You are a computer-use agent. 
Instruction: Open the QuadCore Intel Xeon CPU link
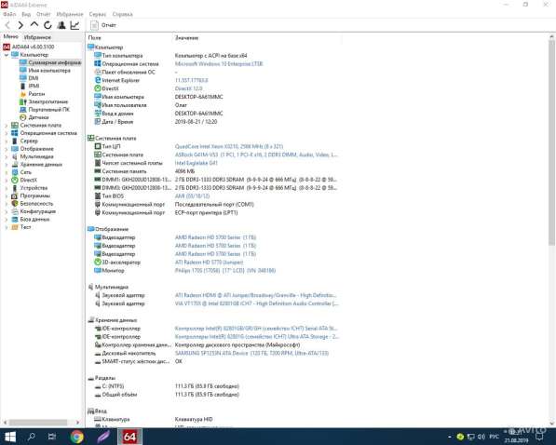click(x=229, y=146)
